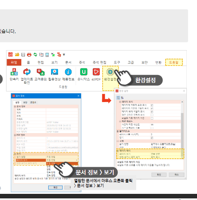Toggle the slideshow 반복 checkbox
Image resolution: width=197 pixels, height=200 pixels.
tap(152, 138)
